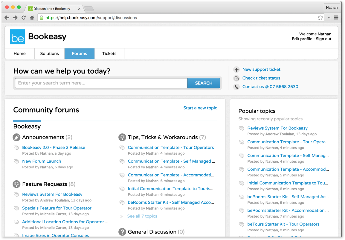This screenshot has height=240, width=345.
Task: Open Reviews System For Bookeasy under Feature Requests
Action: pos(52,195)
